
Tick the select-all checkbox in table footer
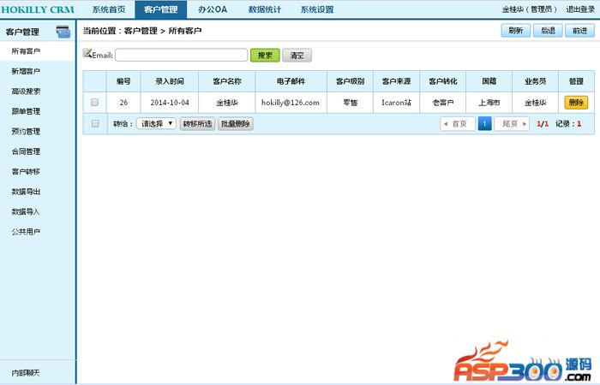pyautogui.click(x=95, y=123)
